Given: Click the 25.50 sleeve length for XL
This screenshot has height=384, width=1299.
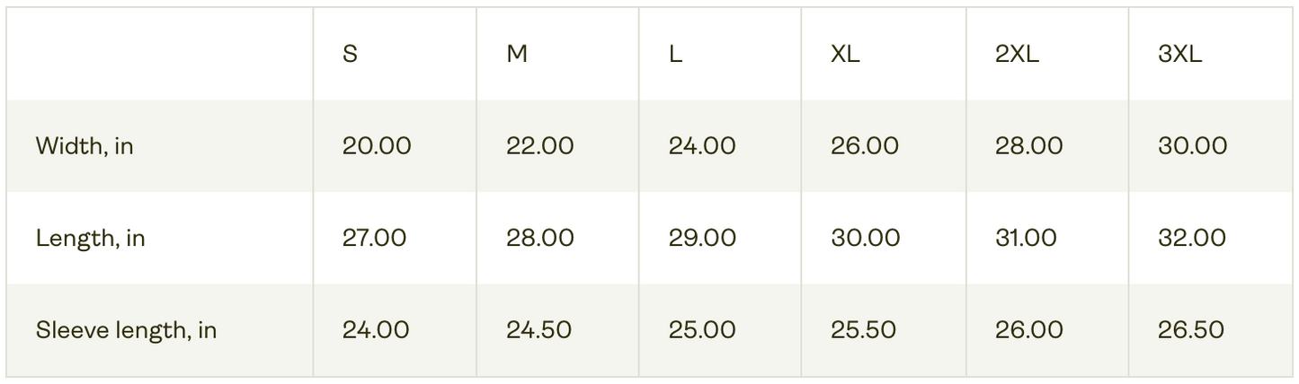Looking at the screenshot, I should [x=863, y=330].
